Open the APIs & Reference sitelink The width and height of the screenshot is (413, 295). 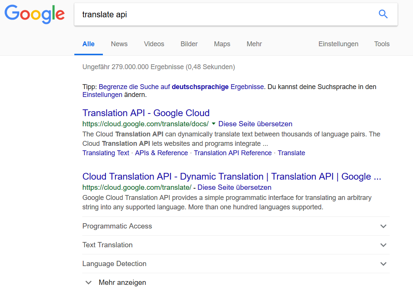161,153
